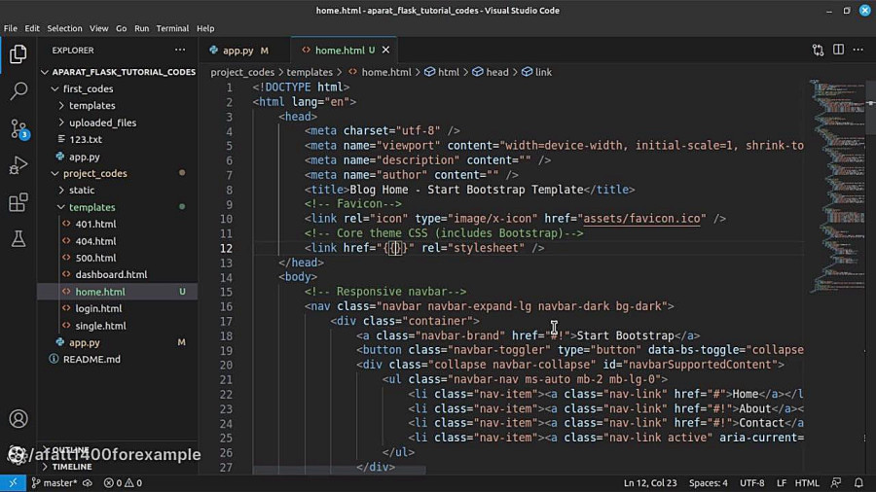Click the editor minimap
Viewport: 876px width, 492px height.
pyautogui.click(x=836, y=187)
